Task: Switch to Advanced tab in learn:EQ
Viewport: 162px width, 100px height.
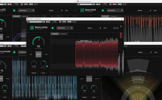Action: pos(25,16)
